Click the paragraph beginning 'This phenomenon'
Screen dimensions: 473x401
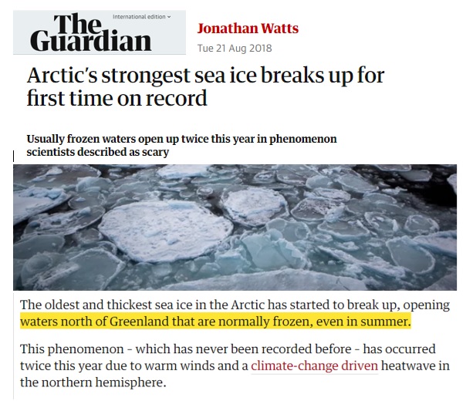[x=235, y=366]
